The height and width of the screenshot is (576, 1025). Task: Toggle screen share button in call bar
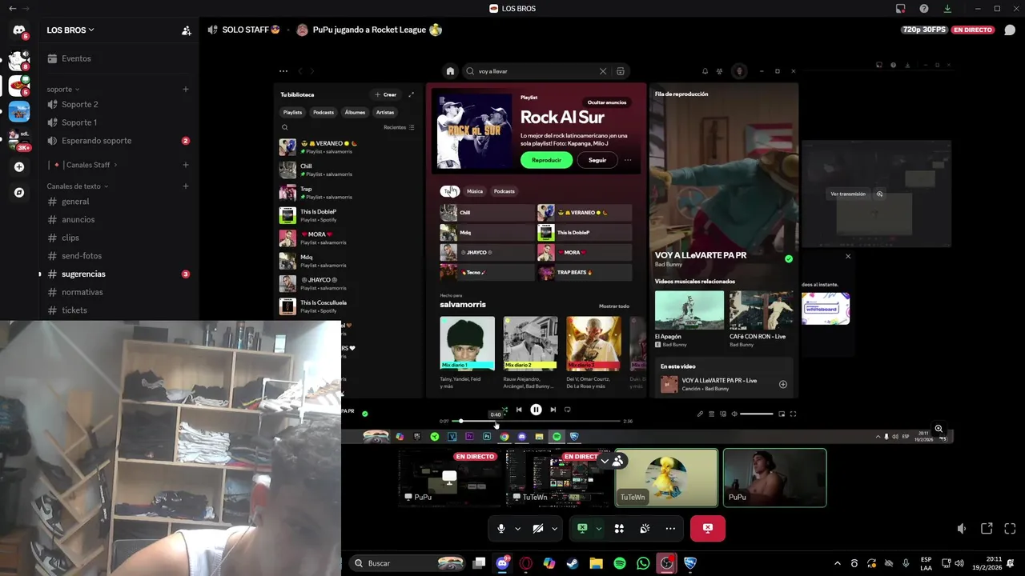(582, 529)
